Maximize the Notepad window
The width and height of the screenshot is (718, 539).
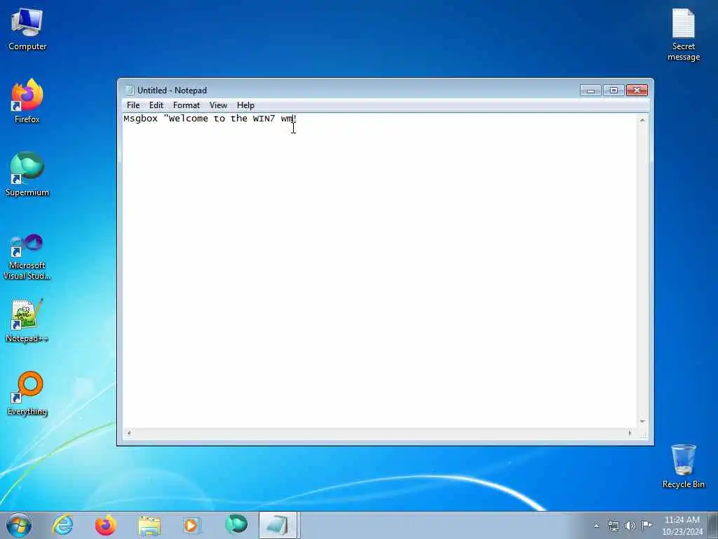pyautogui.click(x=614, y=91)
